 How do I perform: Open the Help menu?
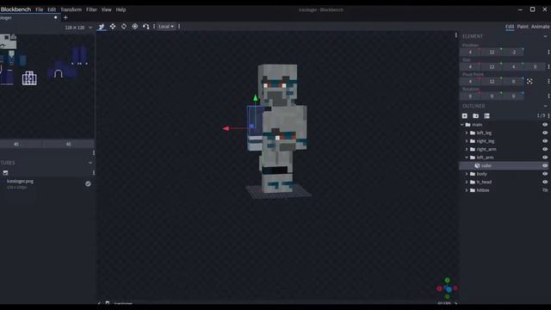coord(121,9)
